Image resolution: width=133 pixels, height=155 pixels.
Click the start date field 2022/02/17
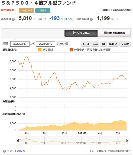pos(20,44)
